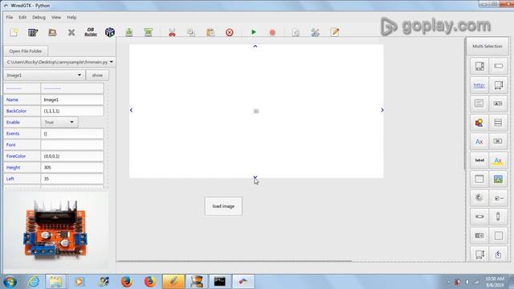Click the bottom resize chevron of image widget
This screenshot has height=289, width=514.
tap(255, 177)
